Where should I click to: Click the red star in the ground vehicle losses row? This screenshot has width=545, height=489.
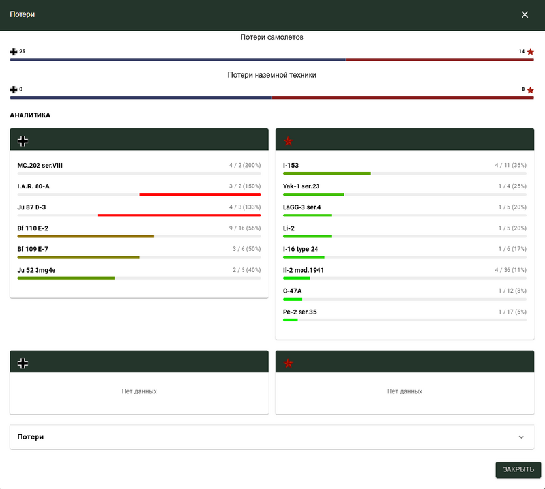click(530, 90)
